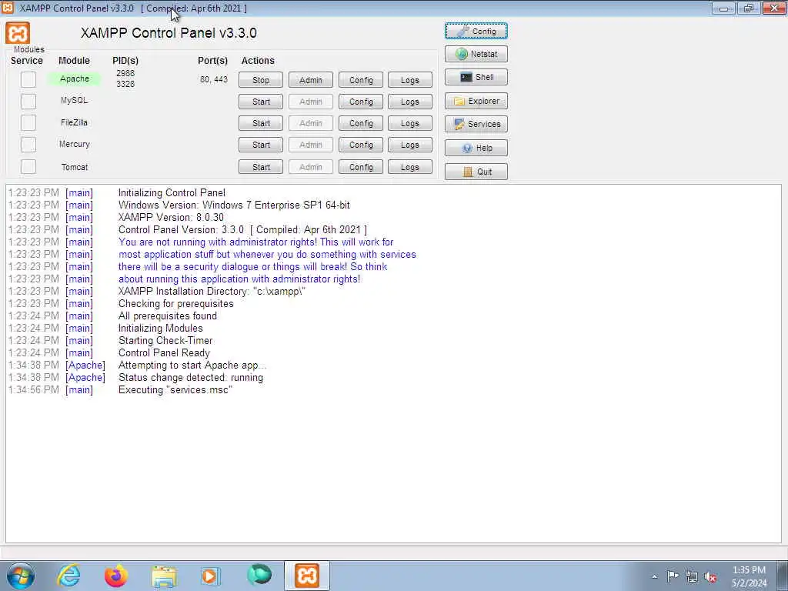Open the global Config button with wrench icon
This screenshot has width=788, height=591.
coord(476,31)
